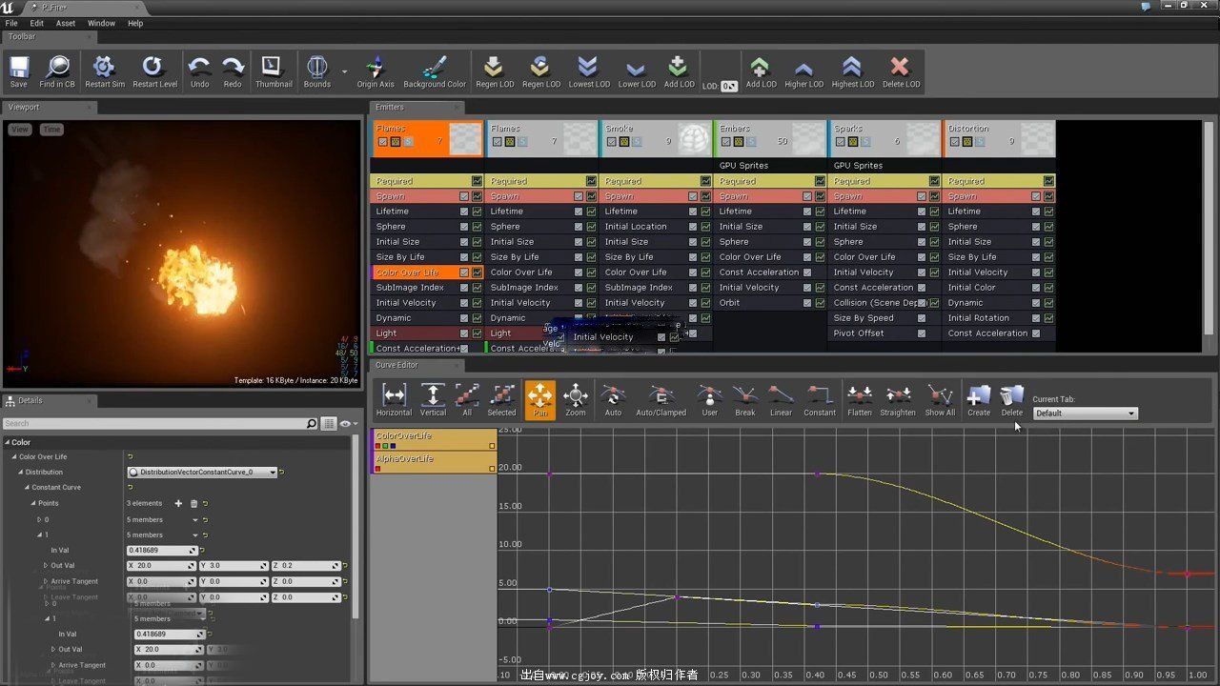The height and width of the screenshot is (686, 1220).
Task: Toggle Initial Rotation checkbox in Distortion emitter
Action: pos(1036,318)
